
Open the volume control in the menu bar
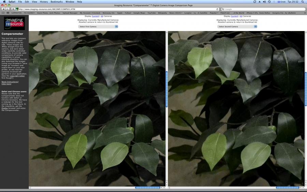click(x=264, y=2)
